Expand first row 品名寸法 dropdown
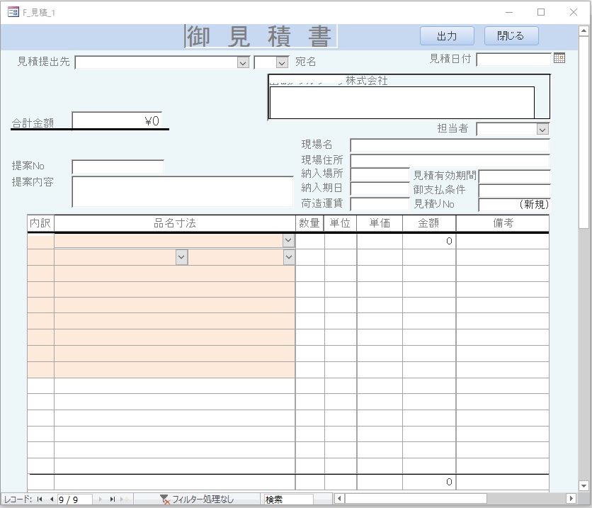The height and width of the screenshot is (508, 592). [288, 241]
